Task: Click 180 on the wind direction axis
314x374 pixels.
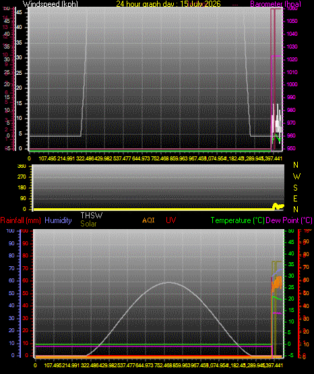Action: pyautogui.click(x=22, y=188)
